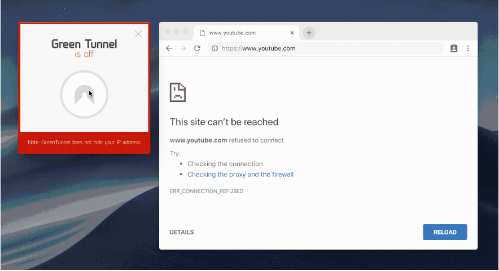
Task: View site information icon in address bar
Action: pos(215,48)
